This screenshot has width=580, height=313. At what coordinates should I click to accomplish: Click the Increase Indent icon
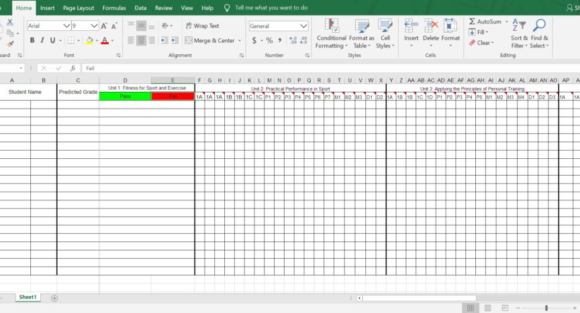(173, 41)
